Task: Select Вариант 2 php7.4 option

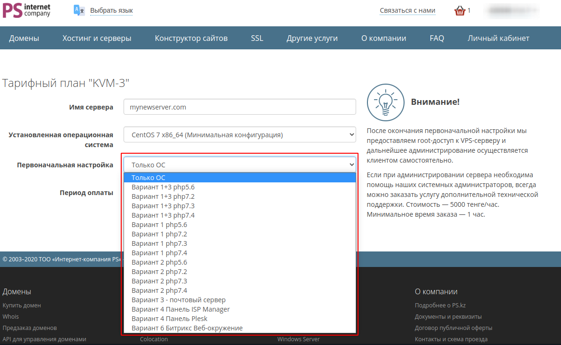Action: point(240,290)
